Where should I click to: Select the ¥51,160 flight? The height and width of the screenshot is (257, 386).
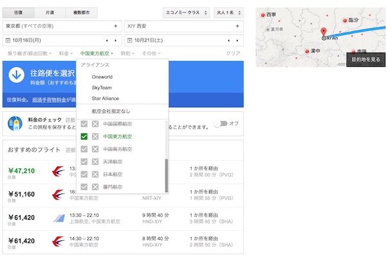[123, 195]
